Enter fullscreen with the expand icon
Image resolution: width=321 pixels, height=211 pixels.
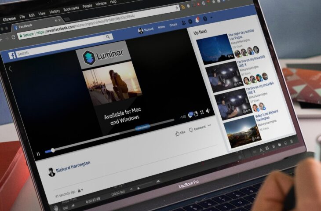pyautogui.click(x=202, y=112)
